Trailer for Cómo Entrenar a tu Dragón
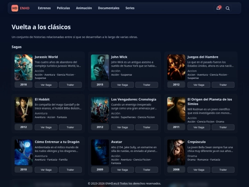Image resolution: width=249 pixels, height=187 pixels. [x=71, y=169]
